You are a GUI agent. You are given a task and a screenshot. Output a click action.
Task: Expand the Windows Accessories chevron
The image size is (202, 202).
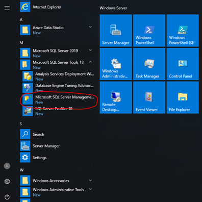(90, 180)
